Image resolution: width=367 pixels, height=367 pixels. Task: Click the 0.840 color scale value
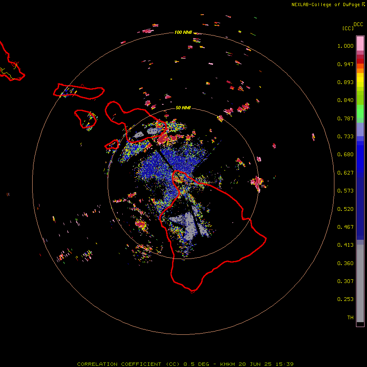coord(345,100)
